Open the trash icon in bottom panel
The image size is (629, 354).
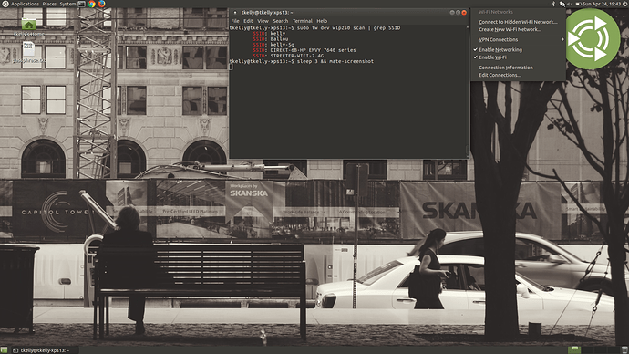624,350
